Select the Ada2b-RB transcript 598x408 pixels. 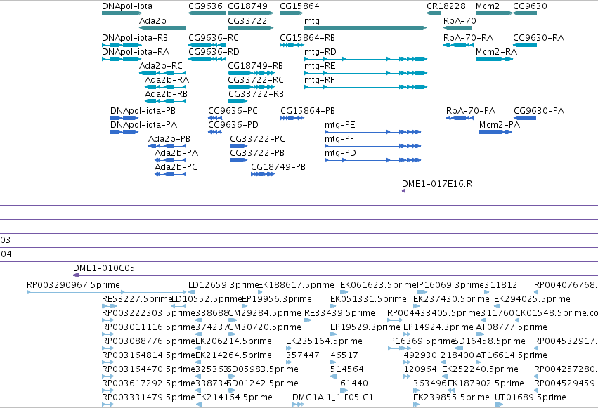(166, 101)
